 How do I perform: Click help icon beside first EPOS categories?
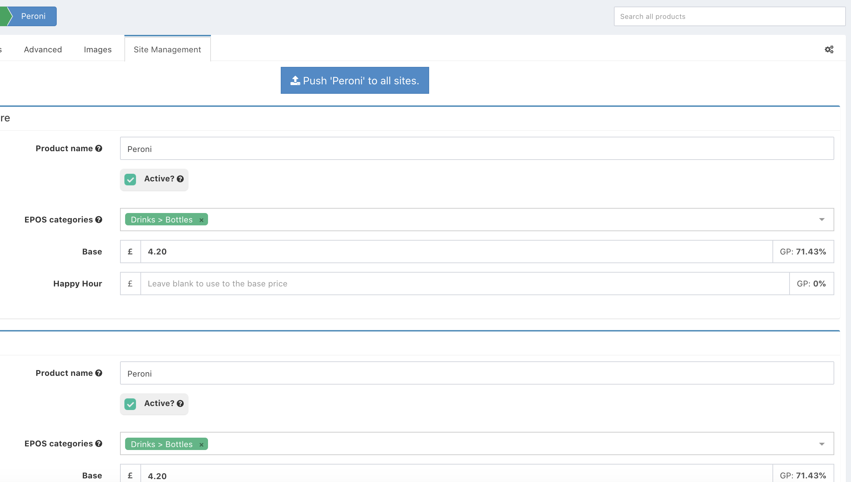point(99,220)
